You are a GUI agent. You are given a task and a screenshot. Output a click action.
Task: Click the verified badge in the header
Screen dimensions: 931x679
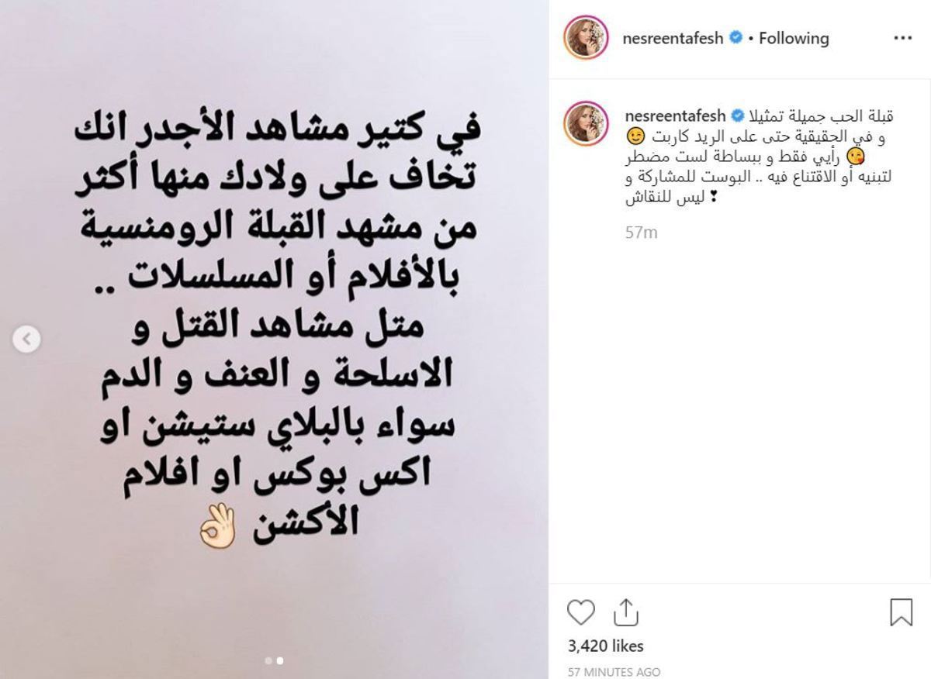(x=736, y=38)
